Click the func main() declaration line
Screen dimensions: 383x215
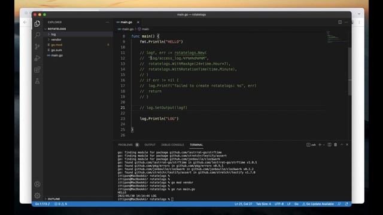pos(145,36)
